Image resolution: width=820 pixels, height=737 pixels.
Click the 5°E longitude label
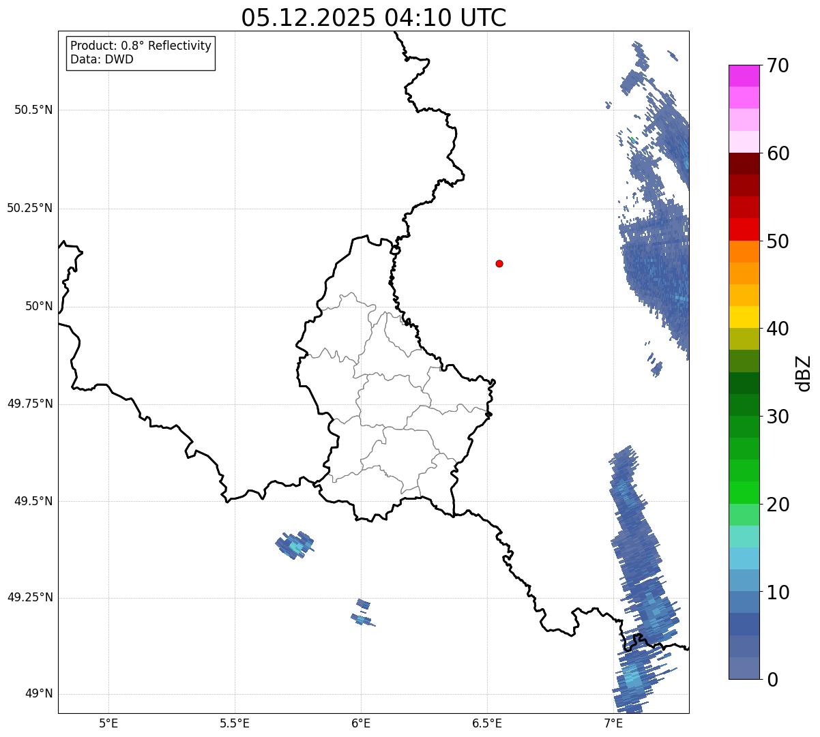tap(108, 723)
